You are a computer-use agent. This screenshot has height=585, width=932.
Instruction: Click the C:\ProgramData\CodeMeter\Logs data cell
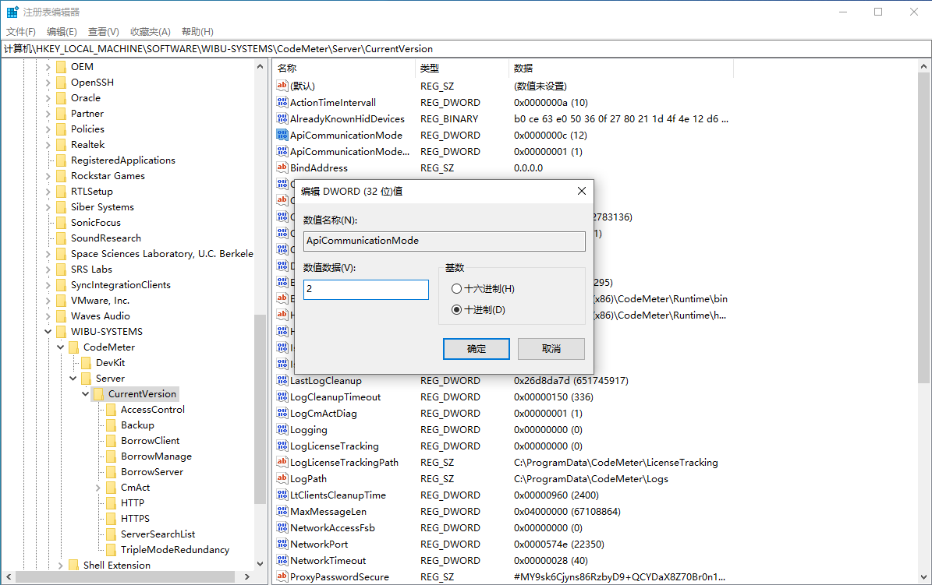[x=591, y=479]
